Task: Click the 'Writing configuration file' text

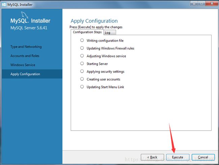Action: coord(105,41)
